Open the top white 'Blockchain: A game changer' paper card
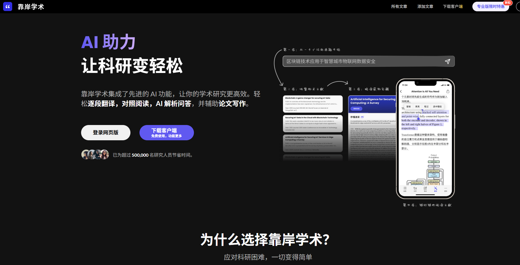Image resolution: width=520 pixels, height=265 pixels. (x=313, y=104)
